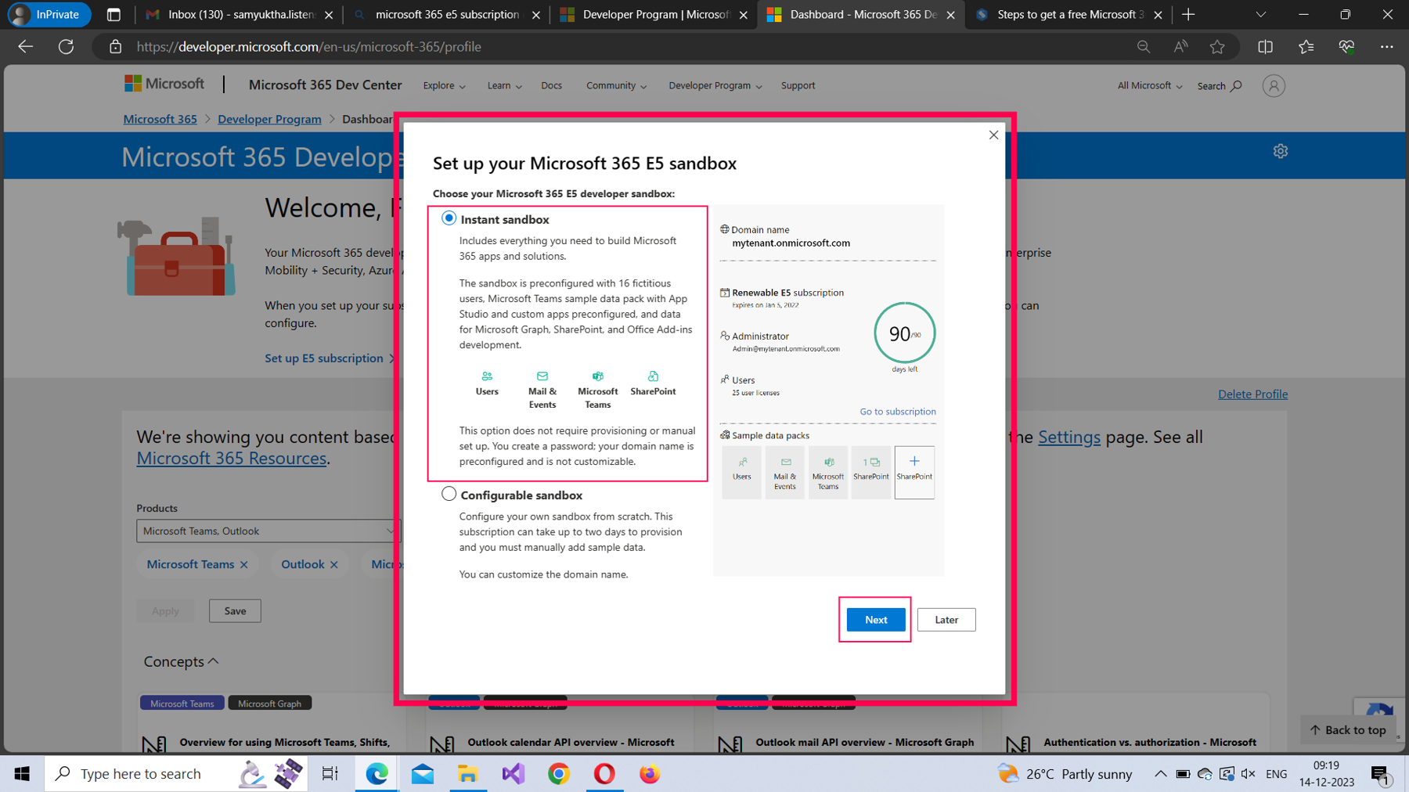The image size is (1409, 792).
Task: Open the Settings page link
Action: tap(1068, 437)
